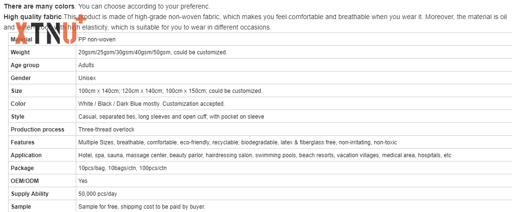Click the Supply Ability label

click(30, 194)
